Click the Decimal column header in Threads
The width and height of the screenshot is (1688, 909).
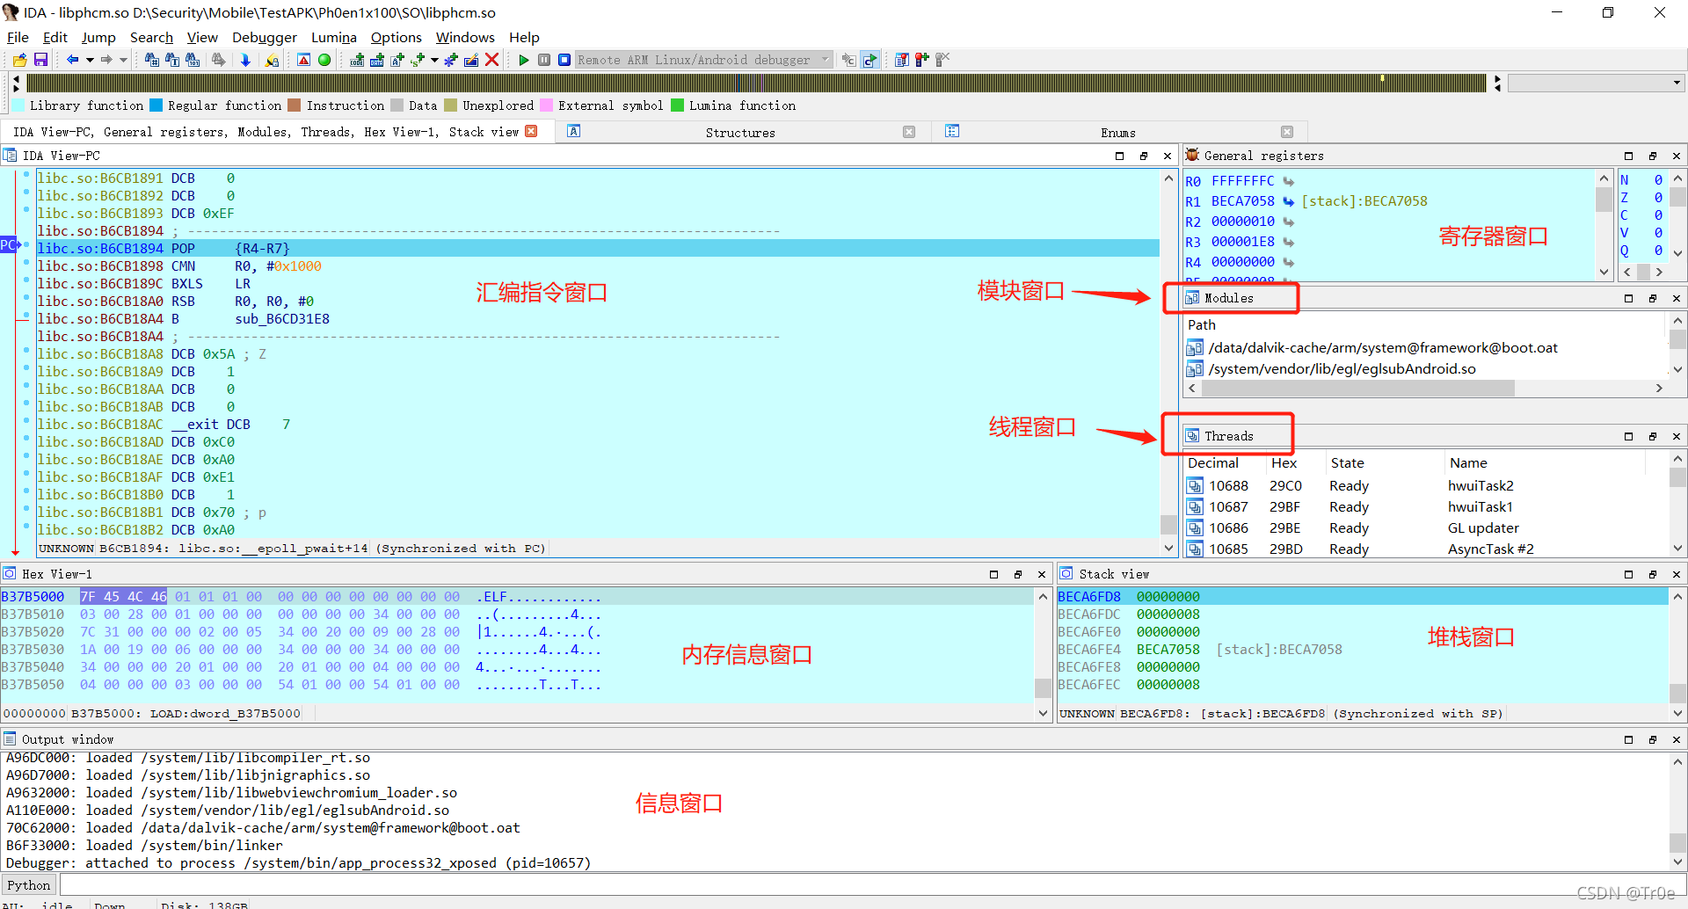(x=1213, y=462)
